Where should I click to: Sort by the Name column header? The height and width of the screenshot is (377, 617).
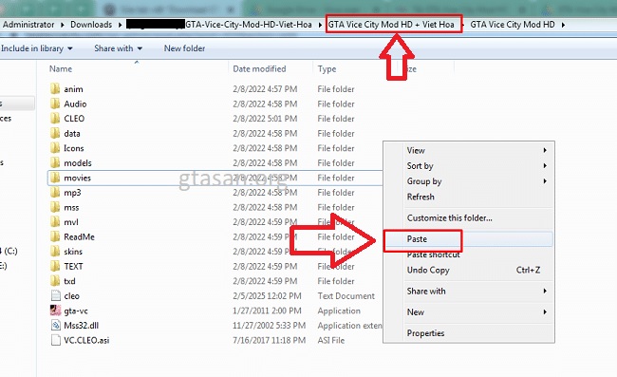coord(61,69)
